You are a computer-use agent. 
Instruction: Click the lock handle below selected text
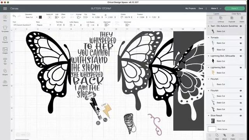98,123
